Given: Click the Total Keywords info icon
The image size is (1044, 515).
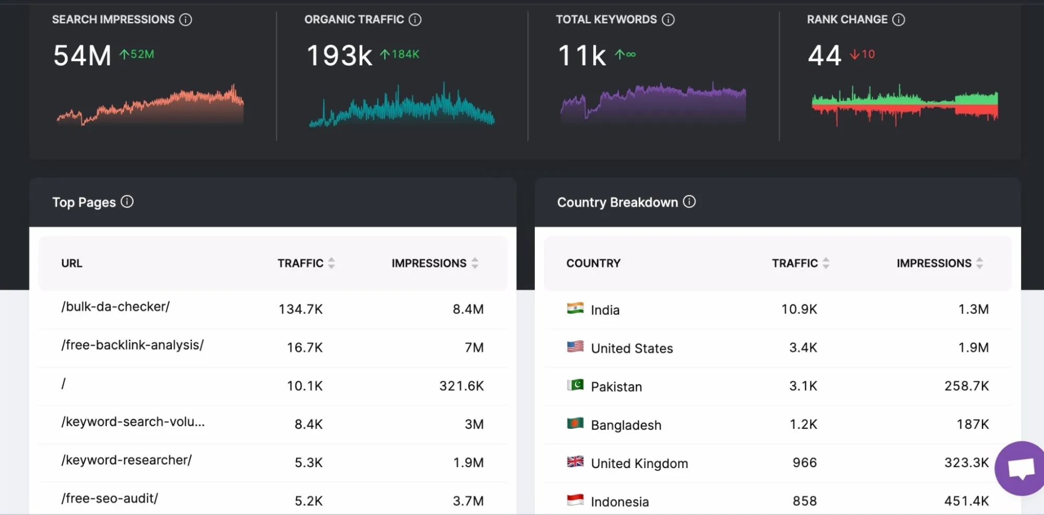Looking at the screenshot, I should [668, 20].
